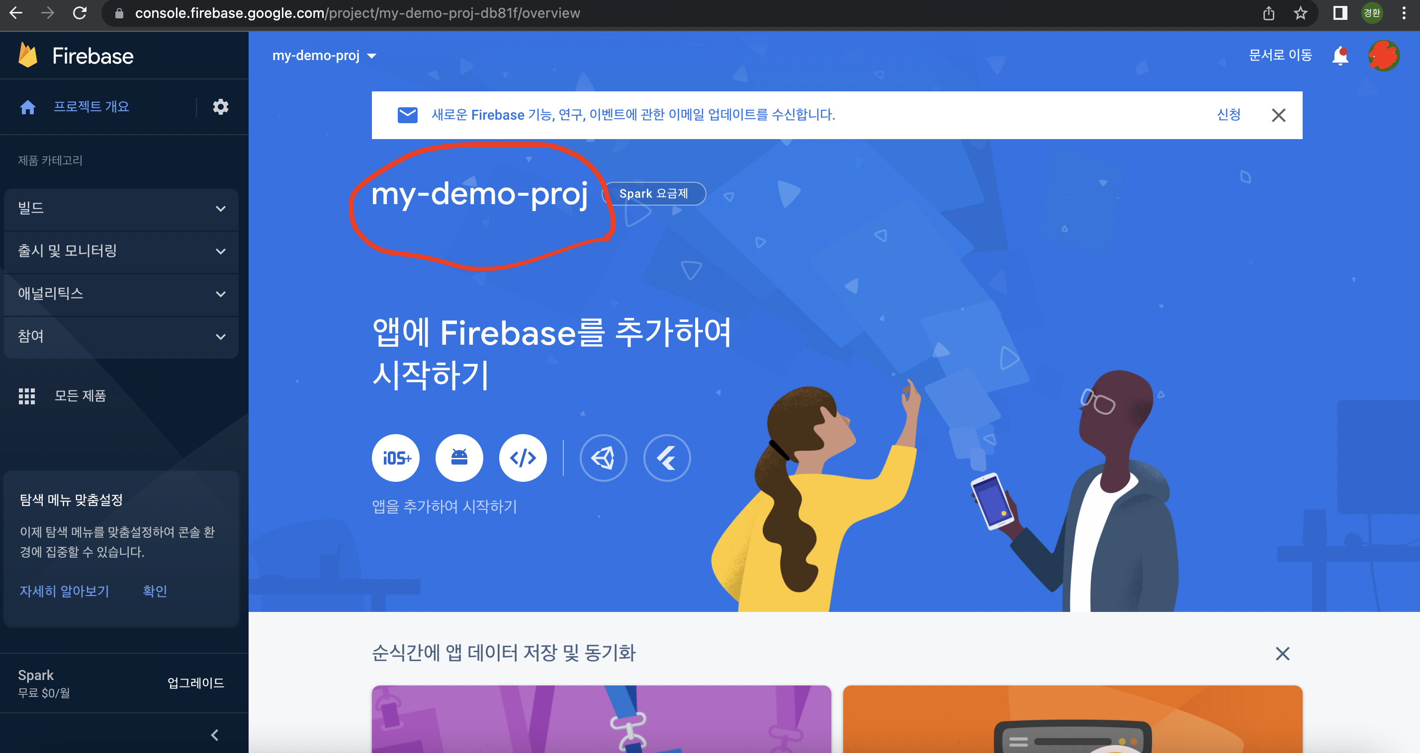Add a Flutter app to project
The height and width of the screenshot is (753, 1420).
[x=667, y=458]
